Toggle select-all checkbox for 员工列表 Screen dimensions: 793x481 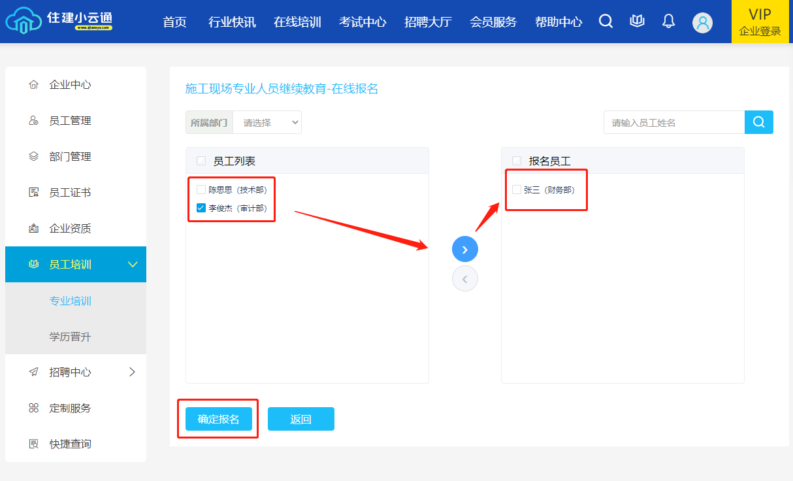[201, 161]
